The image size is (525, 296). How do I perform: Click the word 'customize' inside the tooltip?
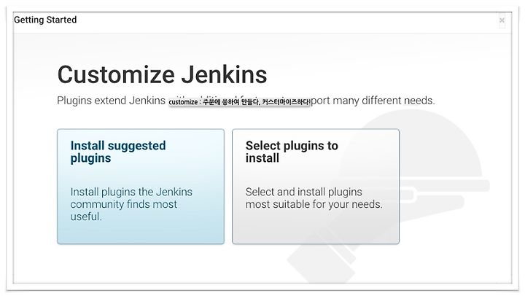(183, 102)
